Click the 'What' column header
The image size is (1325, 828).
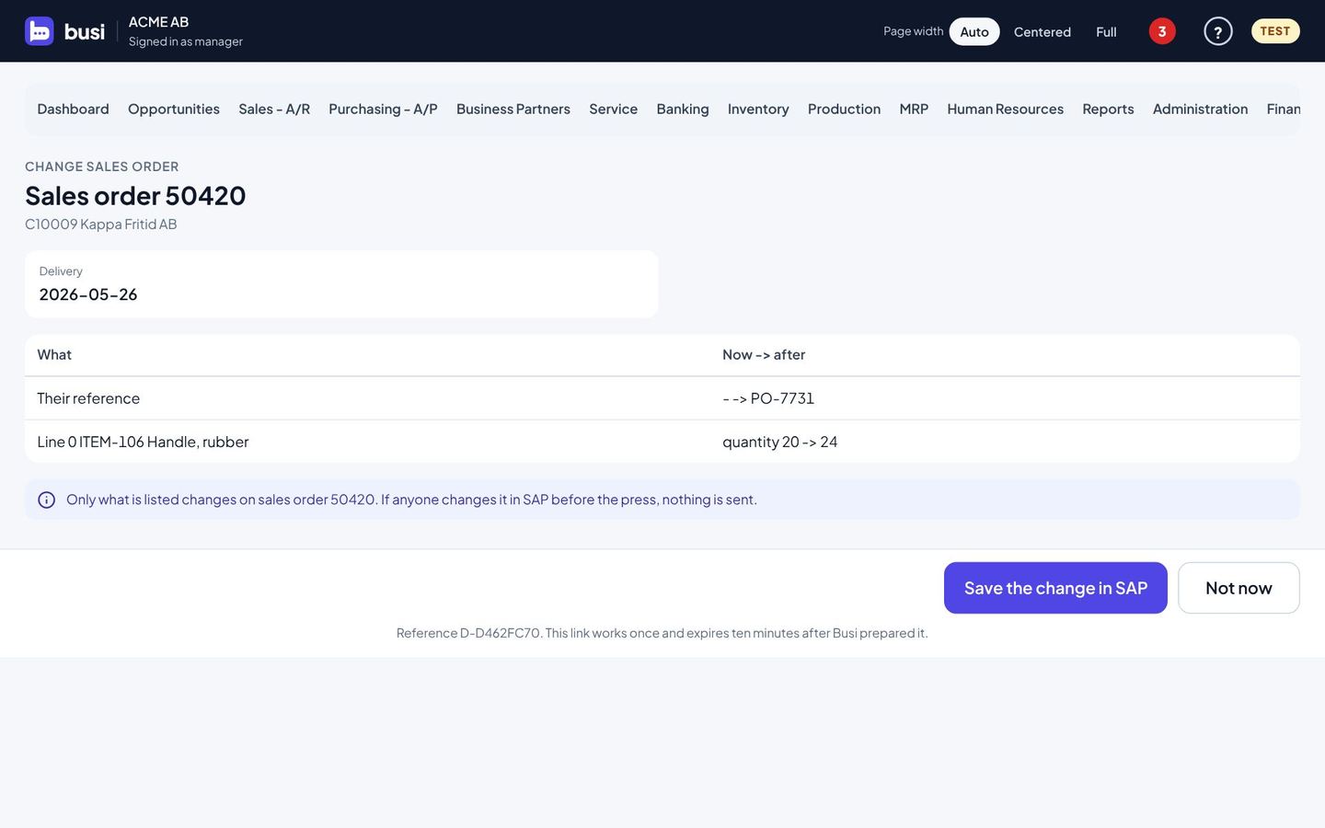(x=54, y=355)
